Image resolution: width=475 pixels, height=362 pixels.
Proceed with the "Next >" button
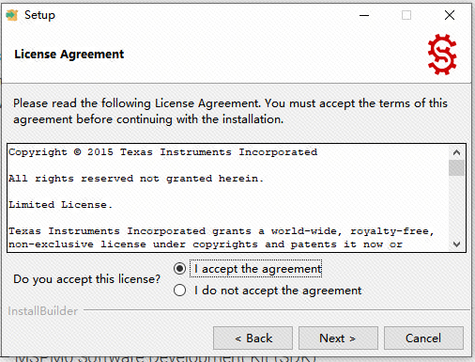pyautogui.click(x=338, y=338)
